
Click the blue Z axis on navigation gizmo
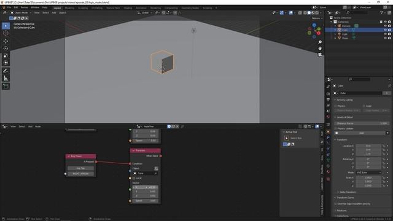coord(314,25)
